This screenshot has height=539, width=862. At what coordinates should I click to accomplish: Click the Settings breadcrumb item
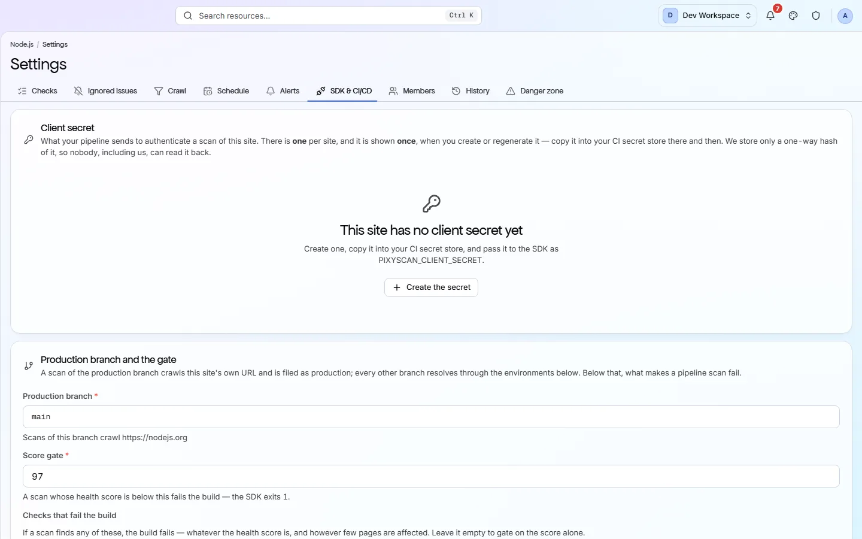point(55,44)
